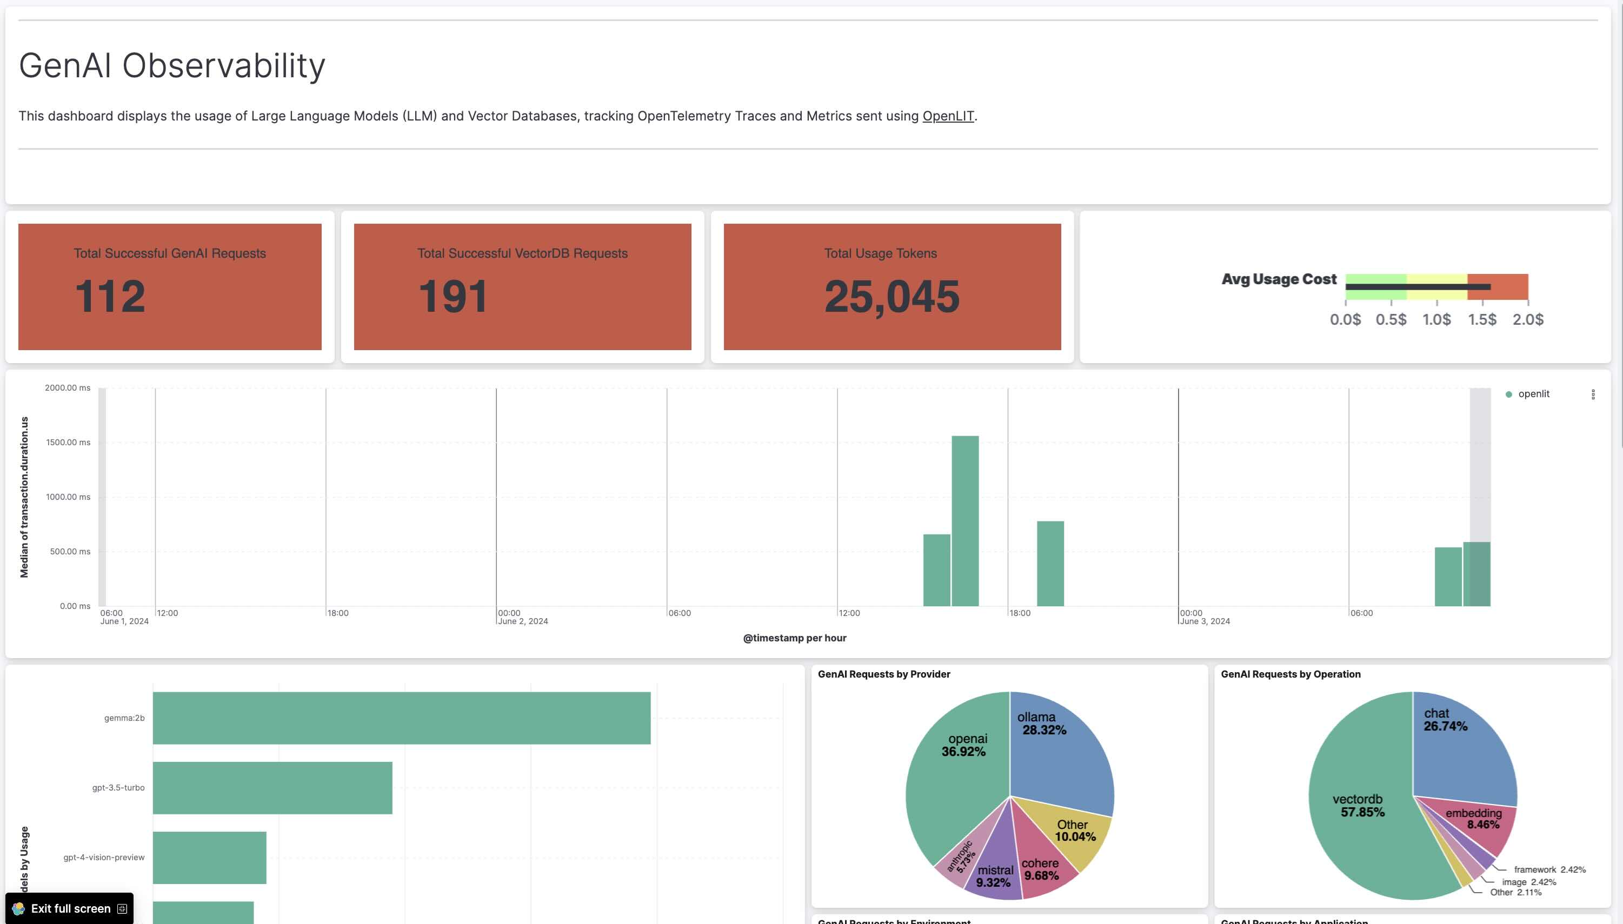Click the openlit legend color dot
Image resolution: width=1623 pixels, height=924 pixels.
point(1509,394)
